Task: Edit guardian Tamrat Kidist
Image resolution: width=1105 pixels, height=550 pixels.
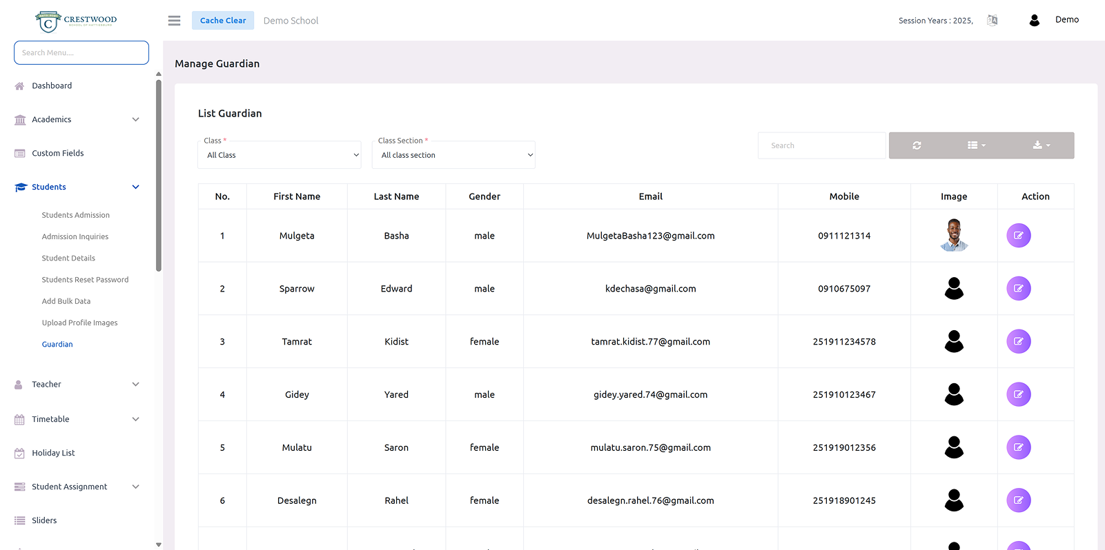Action: pyautogui.click(x=1018, y=341)
